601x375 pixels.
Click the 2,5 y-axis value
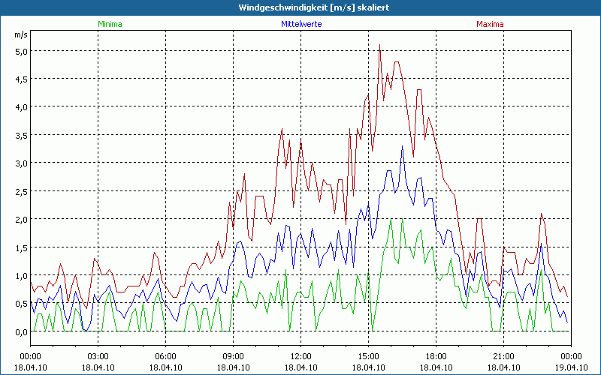pos(21,192)
